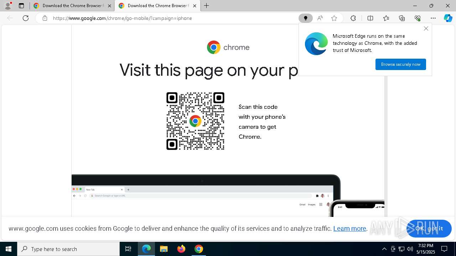View site information lock icon
Screen dimensions: 456x256
pos(45,18)
